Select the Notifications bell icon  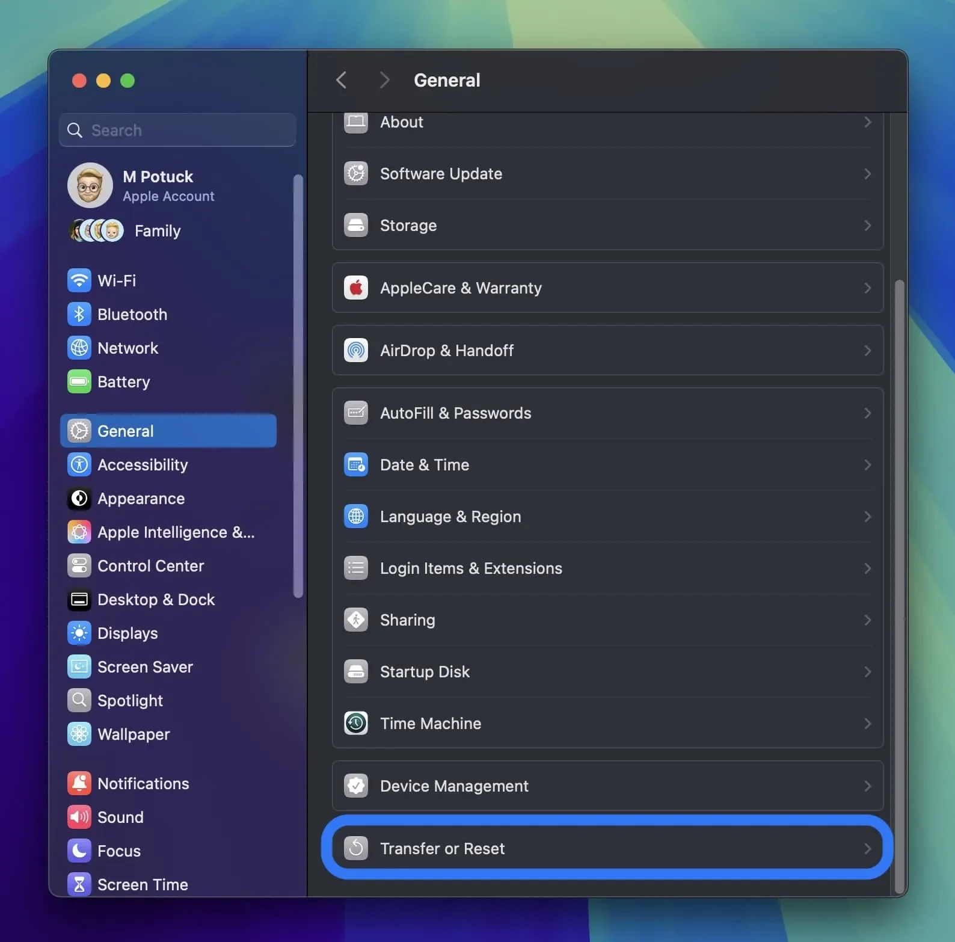click(79, 783)
